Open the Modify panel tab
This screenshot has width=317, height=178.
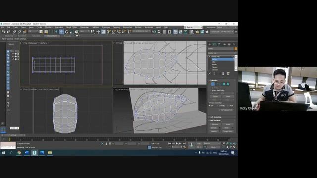(x=214, y=44)
